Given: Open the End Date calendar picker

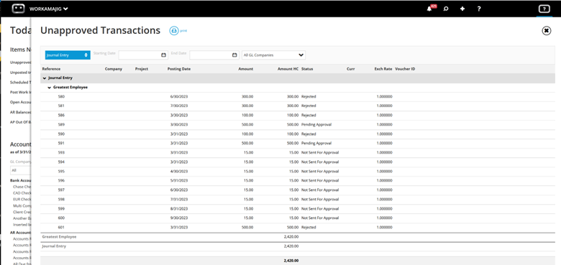Looking at the screenshot, I should [234, 55].
